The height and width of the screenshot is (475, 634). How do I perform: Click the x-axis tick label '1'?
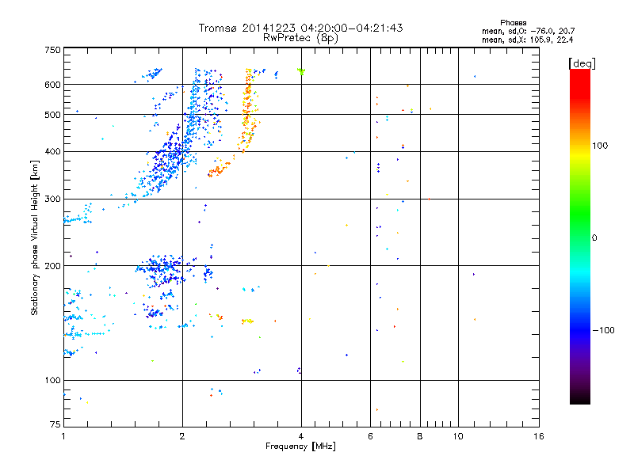(x=63, y=436)
